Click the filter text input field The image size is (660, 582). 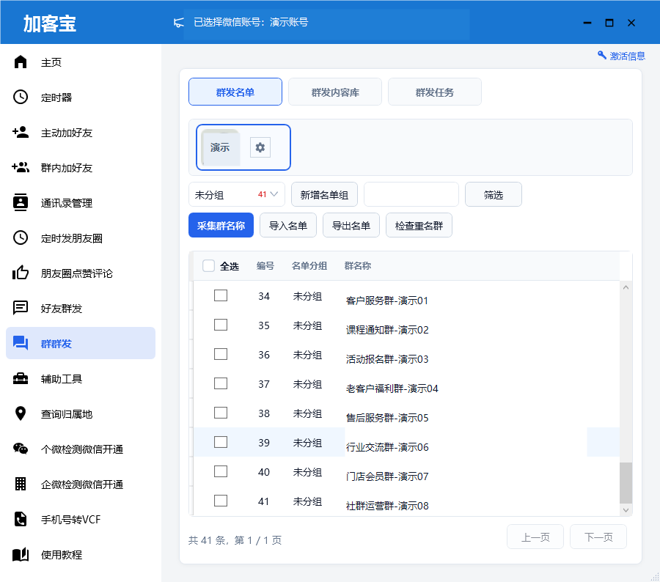[x=411, y=194]
